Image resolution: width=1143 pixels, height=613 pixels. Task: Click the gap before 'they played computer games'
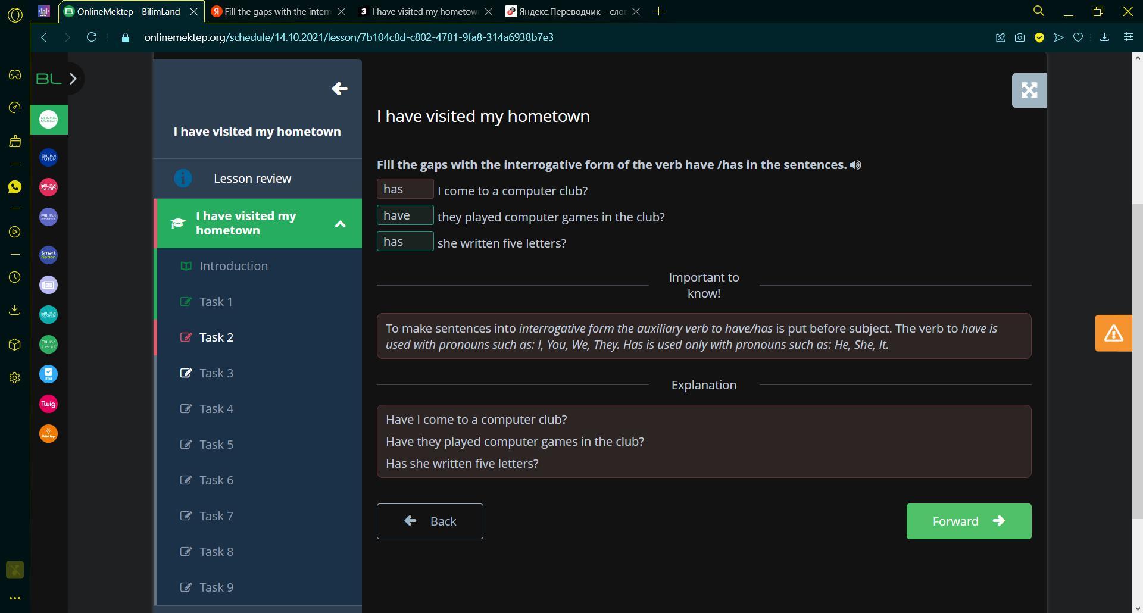point(405,215)
